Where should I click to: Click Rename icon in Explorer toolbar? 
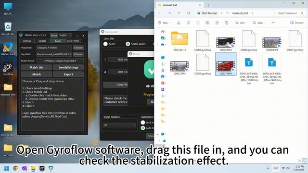(x=207, y=23)
